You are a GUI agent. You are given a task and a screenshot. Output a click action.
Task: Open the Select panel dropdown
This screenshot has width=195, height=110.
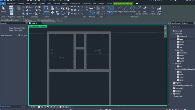(x=4, y=17)
